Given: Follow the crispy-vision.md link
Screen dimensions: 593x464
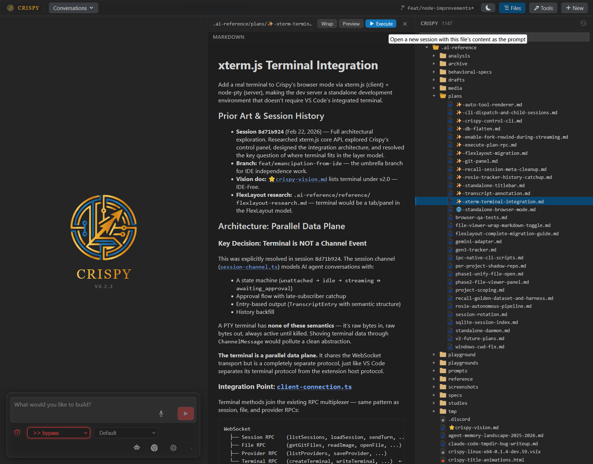Looking at the screenshot, I should (301, 179).
